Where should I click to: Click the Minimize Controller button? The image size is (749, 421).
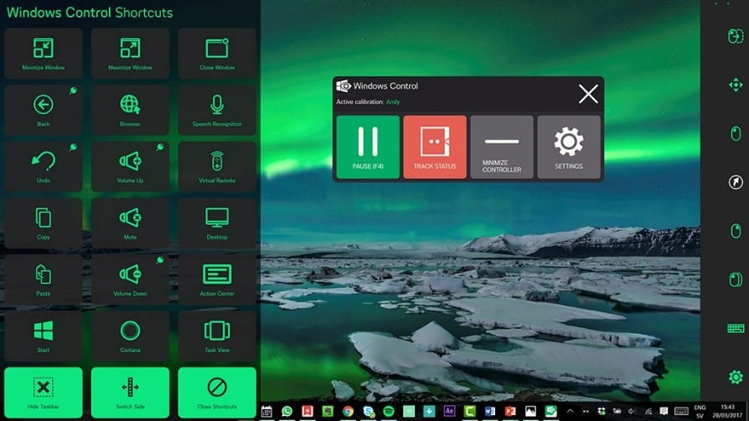point(502,147)
